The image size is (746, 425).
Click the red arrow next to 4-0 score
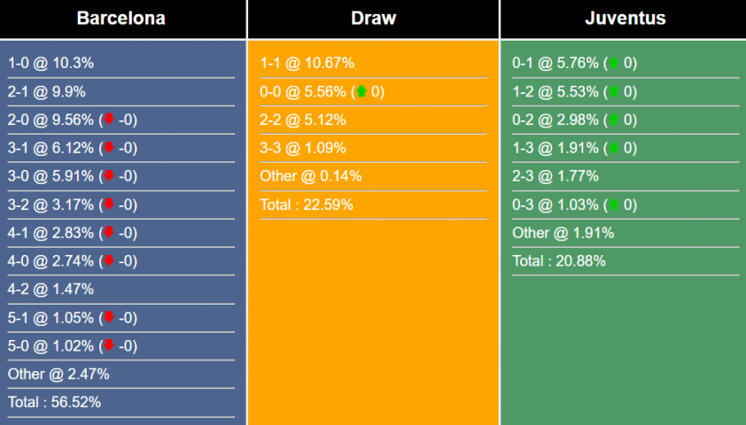click(109, 260)
